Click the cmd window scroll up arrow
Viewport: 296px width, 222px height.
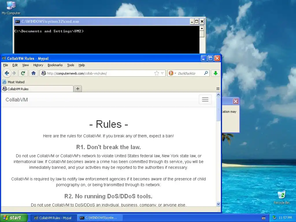click(x=202, y=29)
